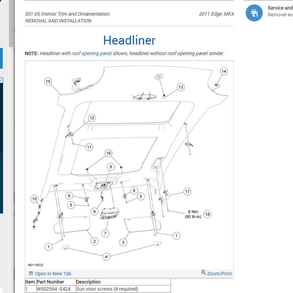This screenshot has width=293, height=293.
Task: Click part number W502564 -S424 cell
Action: tap(56, 289)
